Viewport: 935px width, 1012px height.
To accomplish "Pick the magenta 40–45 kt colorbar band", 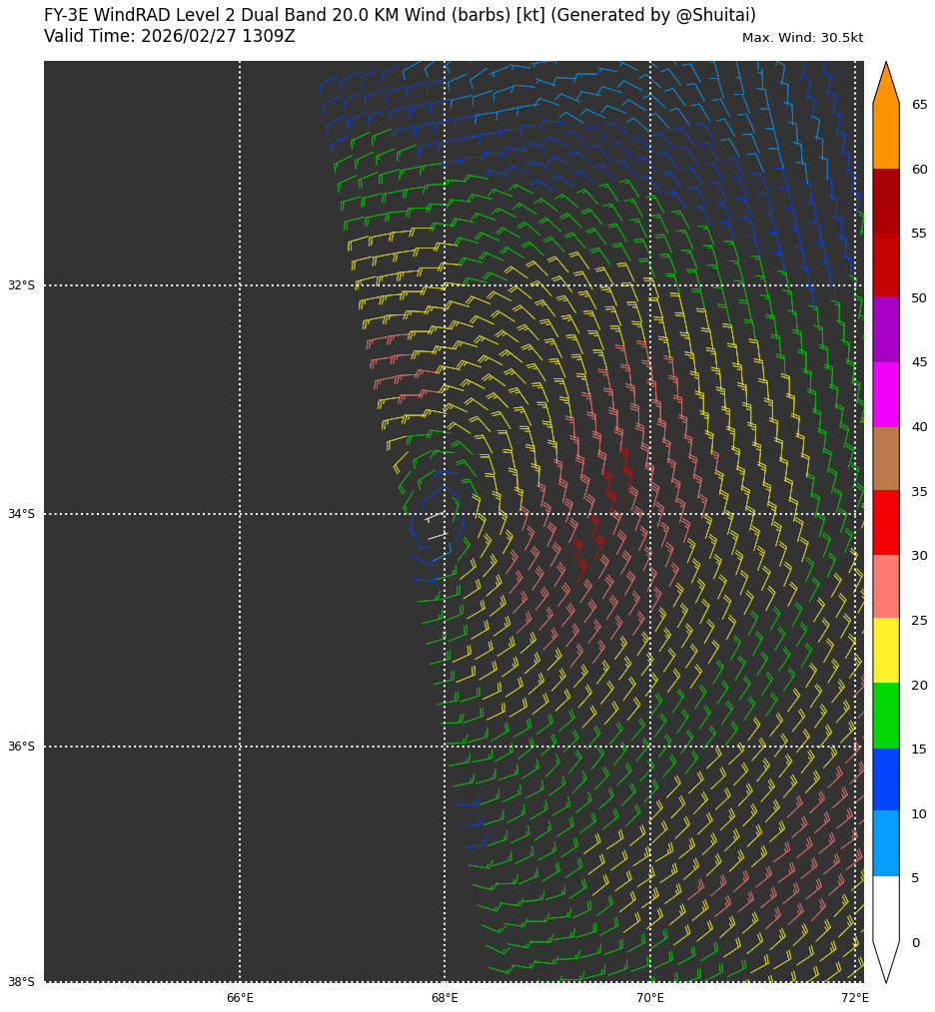I will (x=885, y=394).
